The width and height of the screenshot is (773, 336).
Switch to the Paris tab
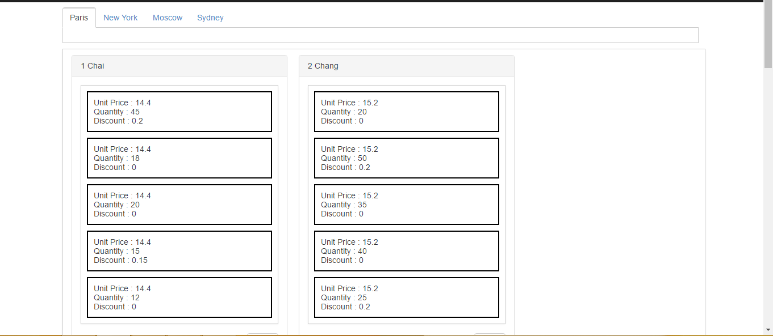79,18
